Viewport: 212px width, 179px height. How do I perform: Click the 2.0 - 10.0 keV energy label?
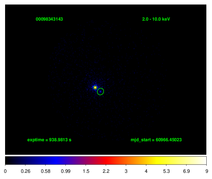point(156,19)
